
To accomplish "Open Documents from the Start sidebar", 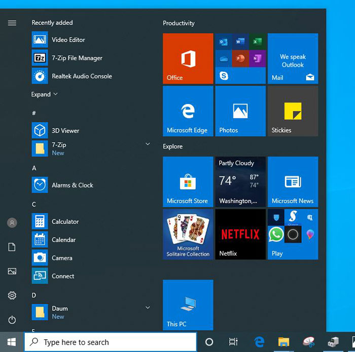I will click(x=12, y=247).
